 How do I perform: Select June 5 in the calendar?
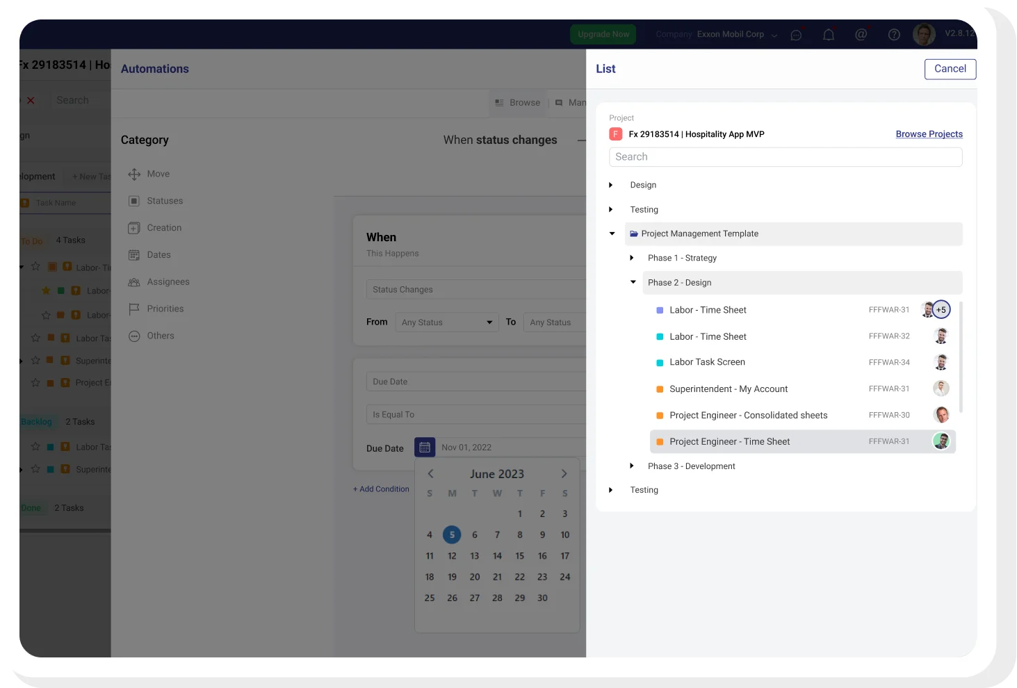click(452, 535)
